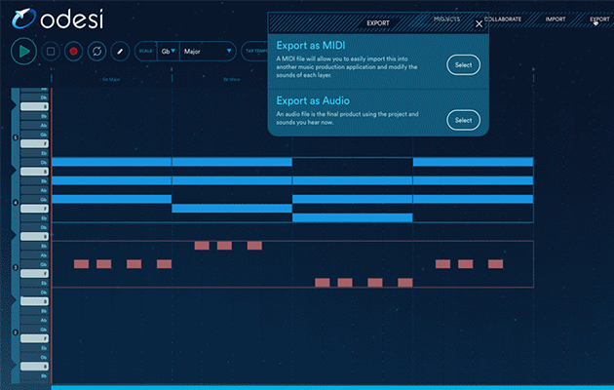The height and width of the screenshot is (390, 614).
Task: Click the Tap Tempo button
Action: [255, 50]
